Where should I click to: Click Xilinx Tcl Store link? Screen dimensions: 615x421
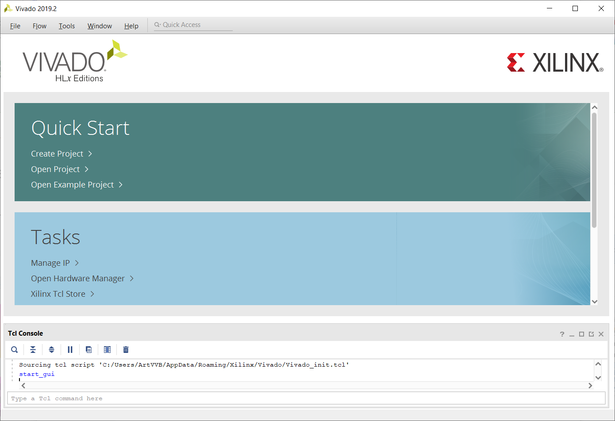coord(58,294)
